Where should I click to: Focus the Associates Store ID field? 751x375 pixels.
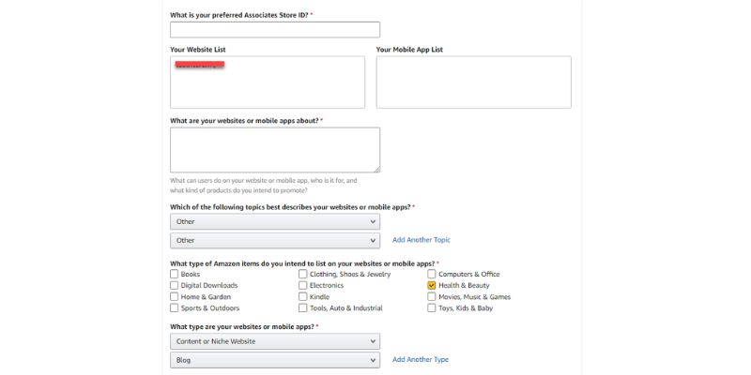[x=275, y=30]
